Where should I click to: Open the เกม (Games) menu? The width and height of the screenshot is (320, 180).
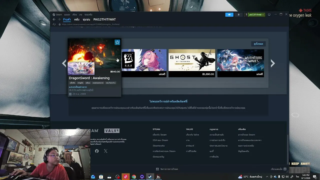click(x=80, y=14)
